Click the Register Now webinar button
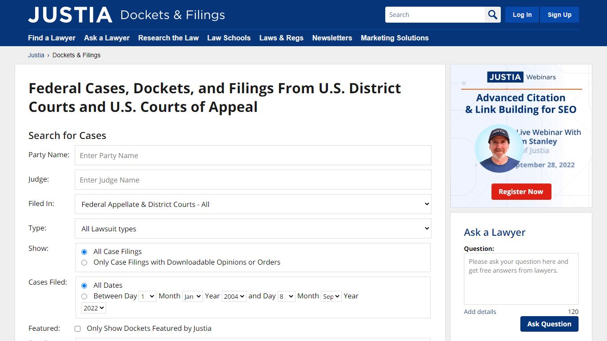Viewport: 607px width, 341px height. [521, 192]
